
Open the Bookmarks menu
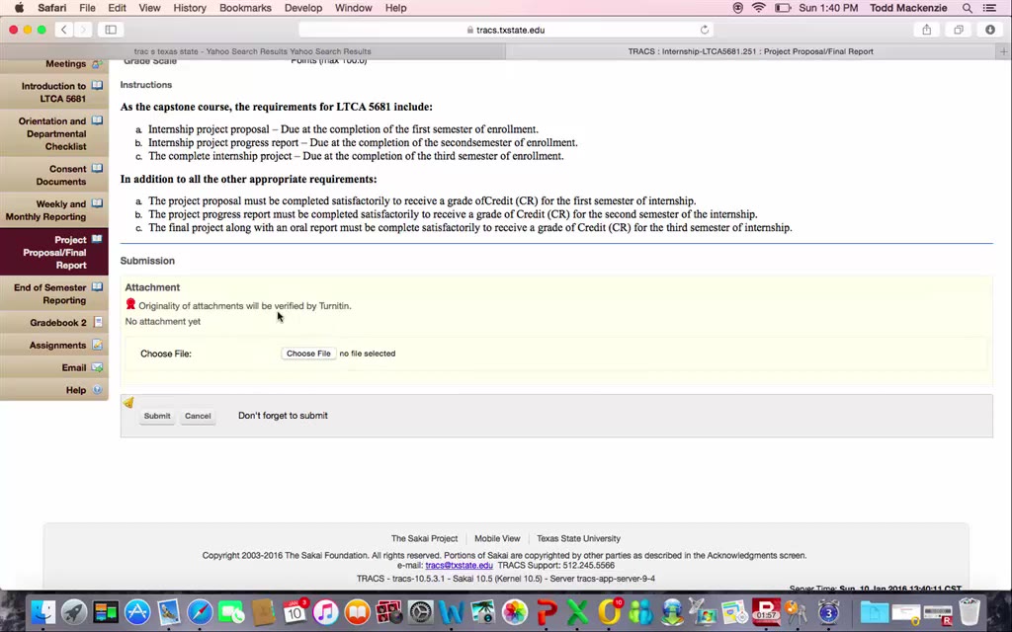point(245,8)
